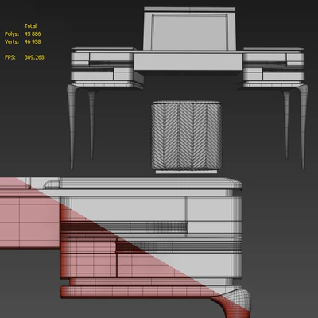Select the red-shaded curved leg in close-up
Screen dimensions: 318x318
click(x=232, y=304)
